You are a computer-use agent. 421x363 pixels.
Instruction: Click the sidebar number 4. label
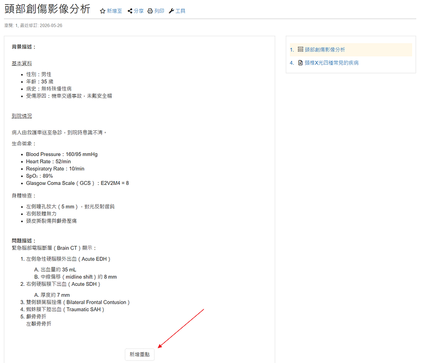pyautogui.click(x=292, y=63)
